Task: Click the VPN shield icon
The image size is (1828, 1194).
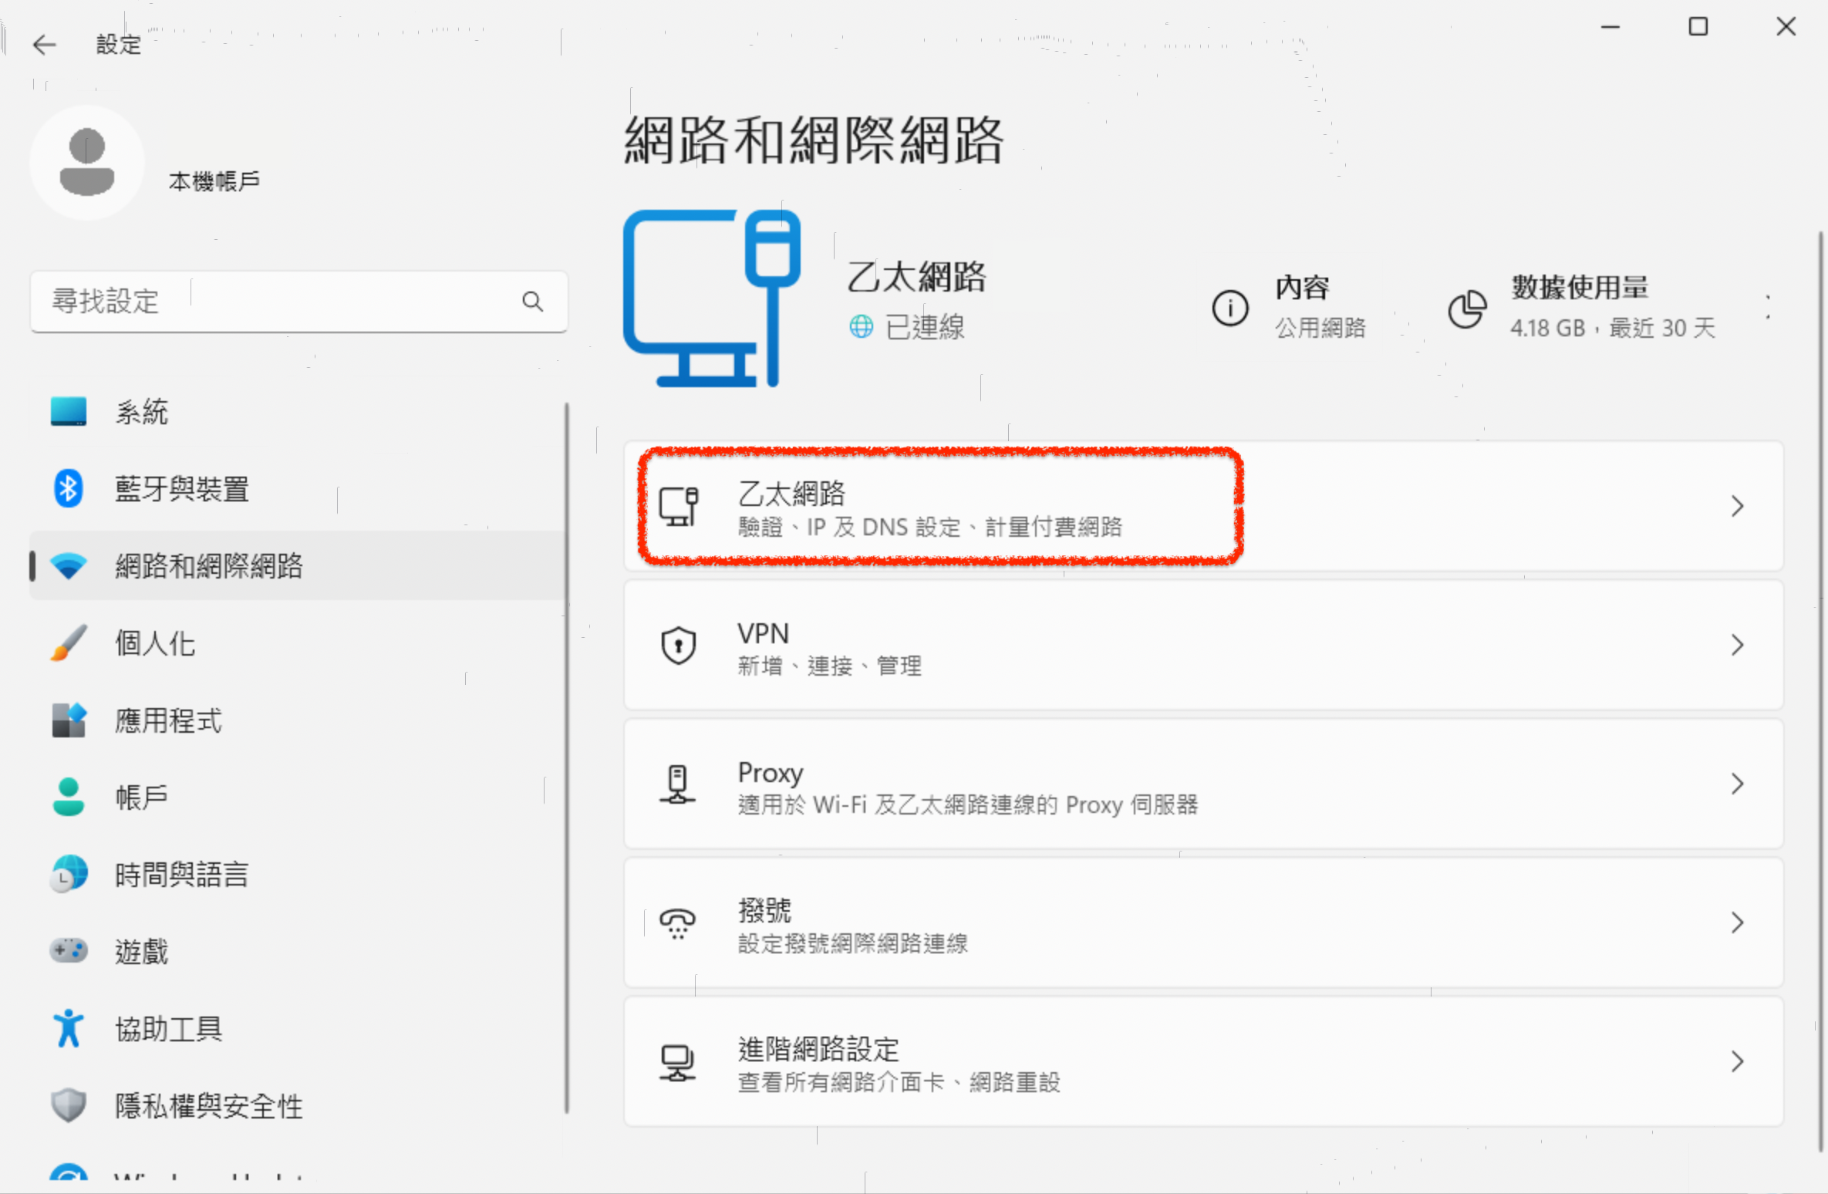Action: [x=678, y=646]
